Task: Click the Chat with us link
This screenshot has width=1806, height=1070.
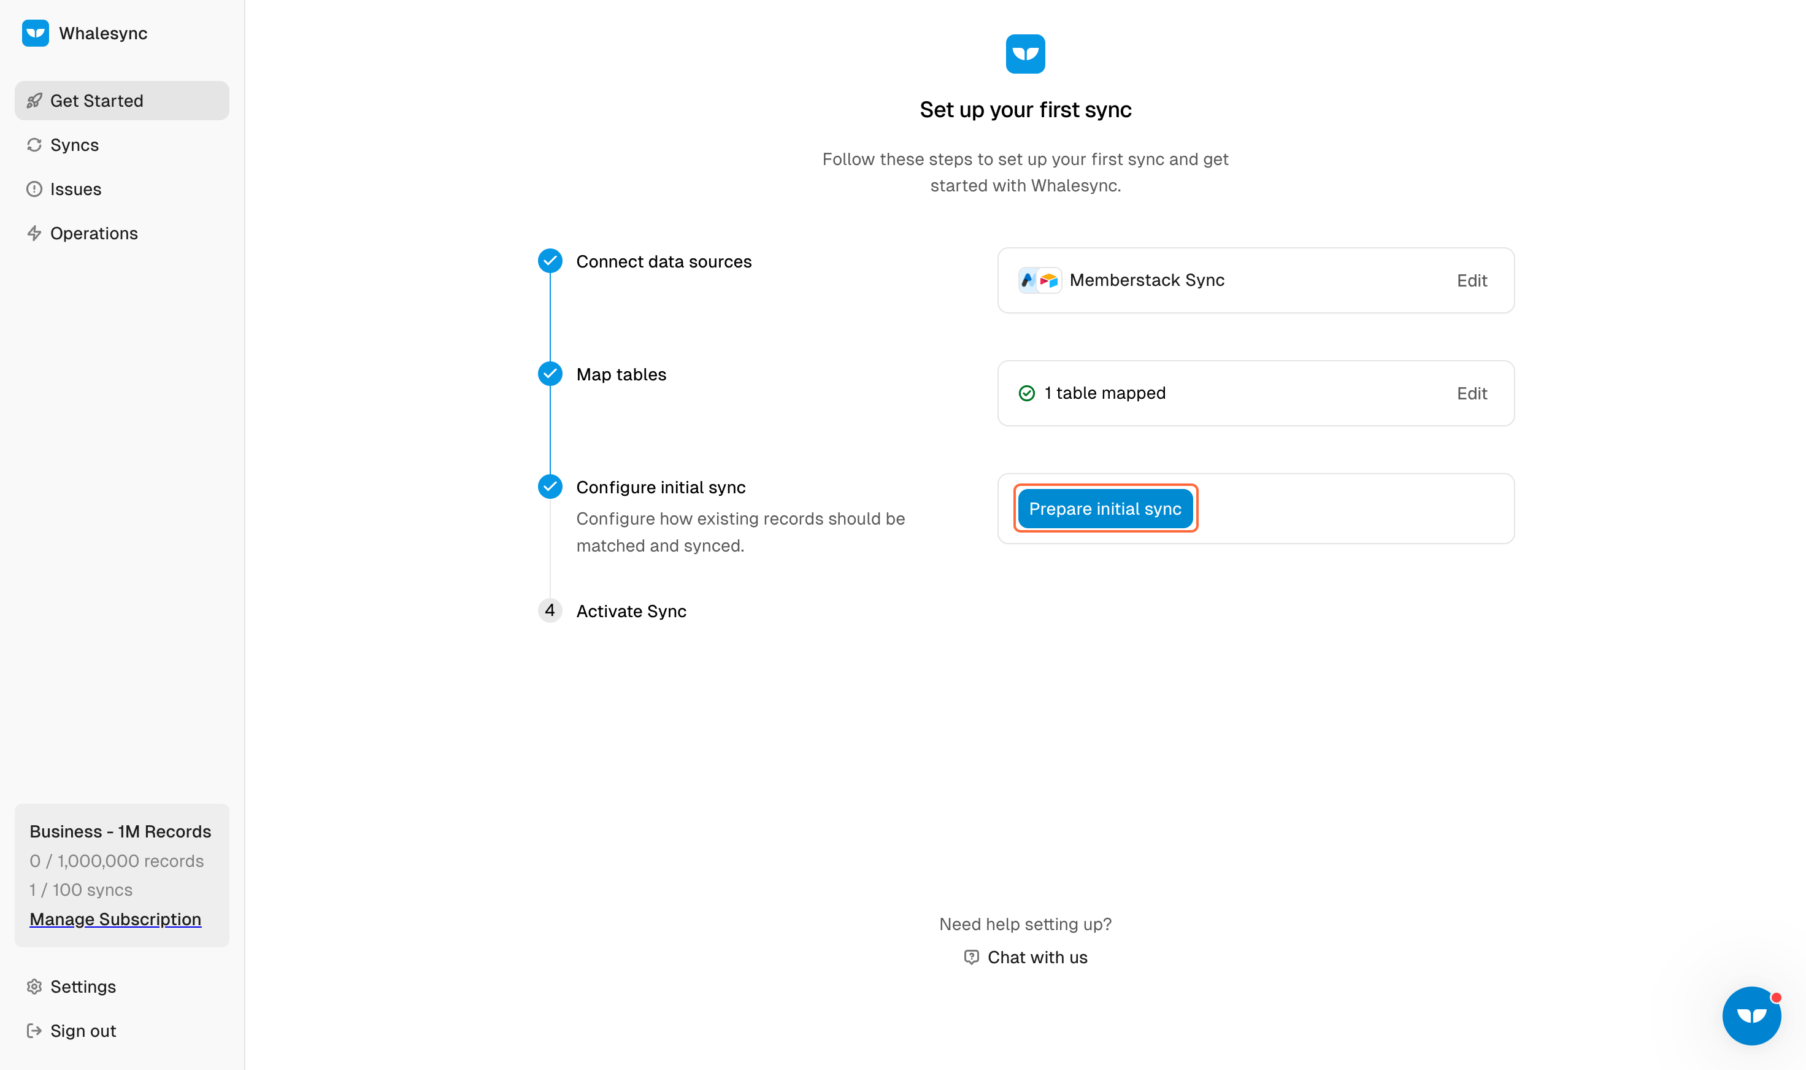Action: pyautogui.click(x=1036, y=956)
